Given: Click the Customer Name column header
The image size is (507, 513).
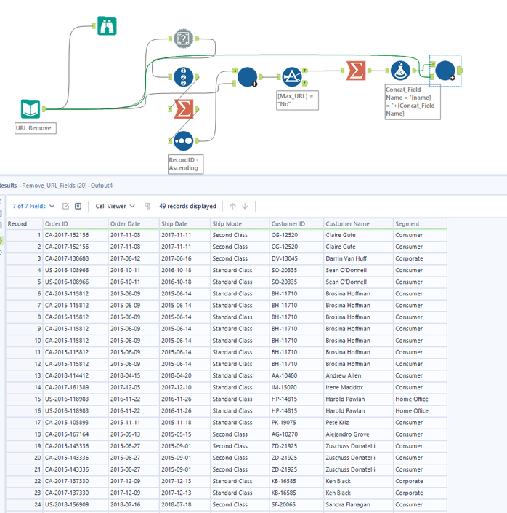Looking at the screenshot, I should 358,224.
